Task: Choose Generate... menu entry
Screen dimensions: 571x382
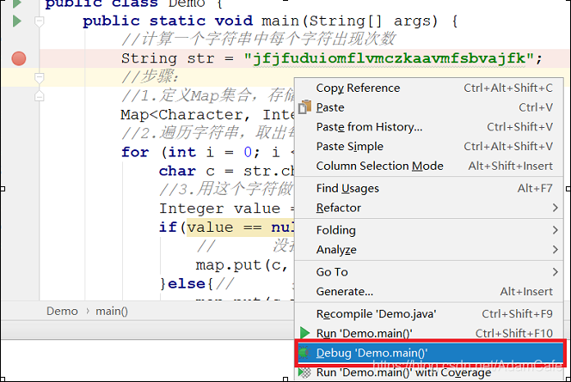Action: (429, 292)
